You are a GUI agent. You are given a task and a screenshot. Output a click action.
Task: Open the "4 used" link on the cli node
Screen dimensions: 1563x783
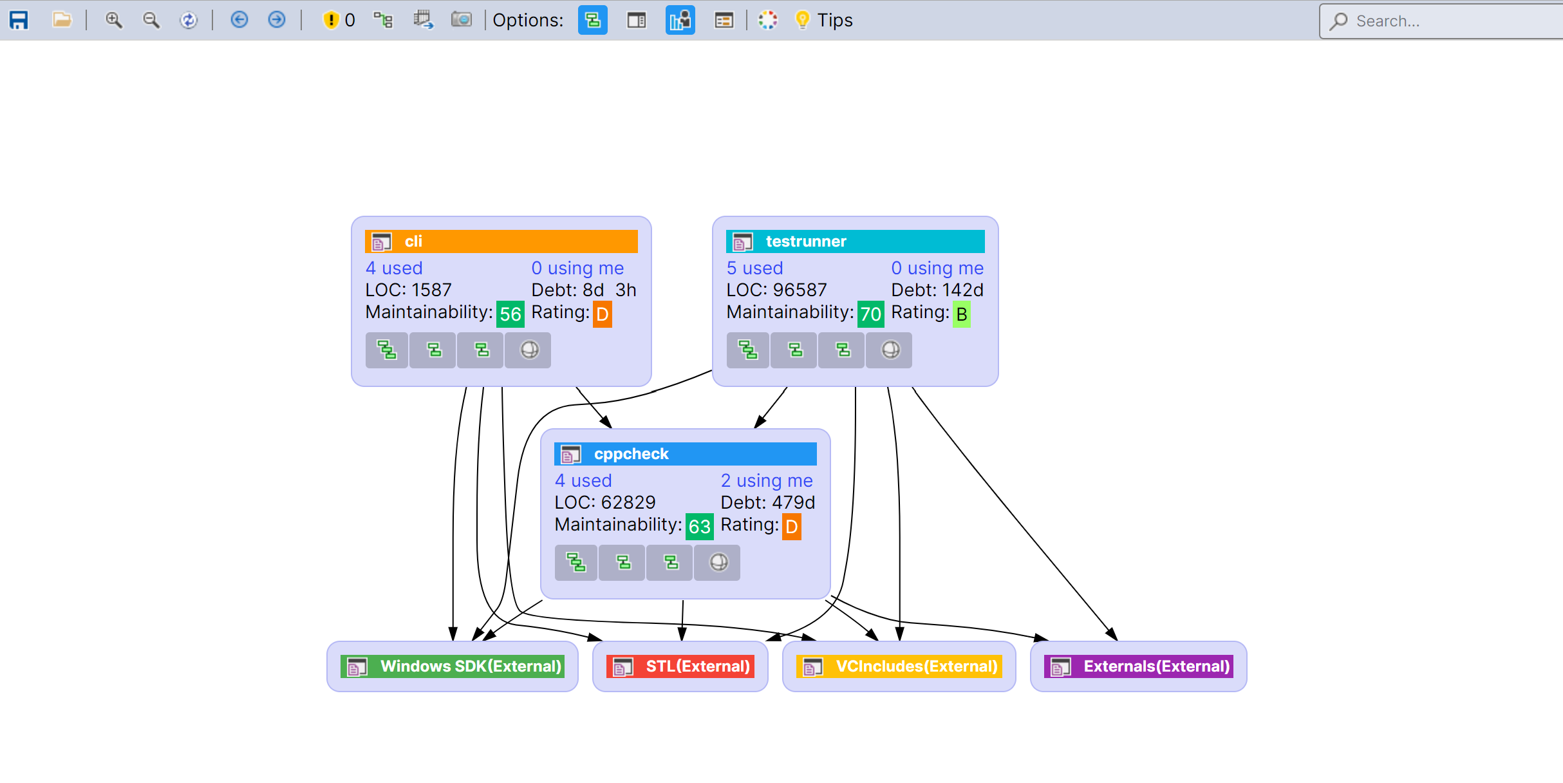pos(393,268)
